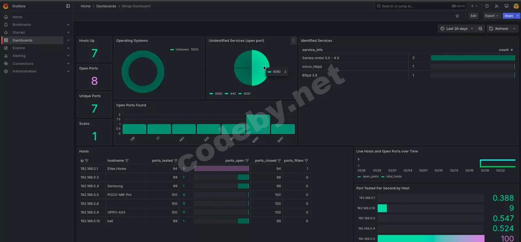Image resolution: width=521 pixels, height=242 pixels.
Task: Open Explore in the sidebar
Action: [x=19, y=48]
